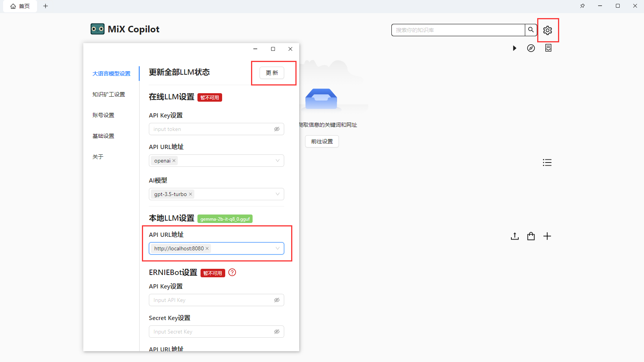
Task: Remove the http://localhost:8080 tag
Action: [x=207, y=248]
